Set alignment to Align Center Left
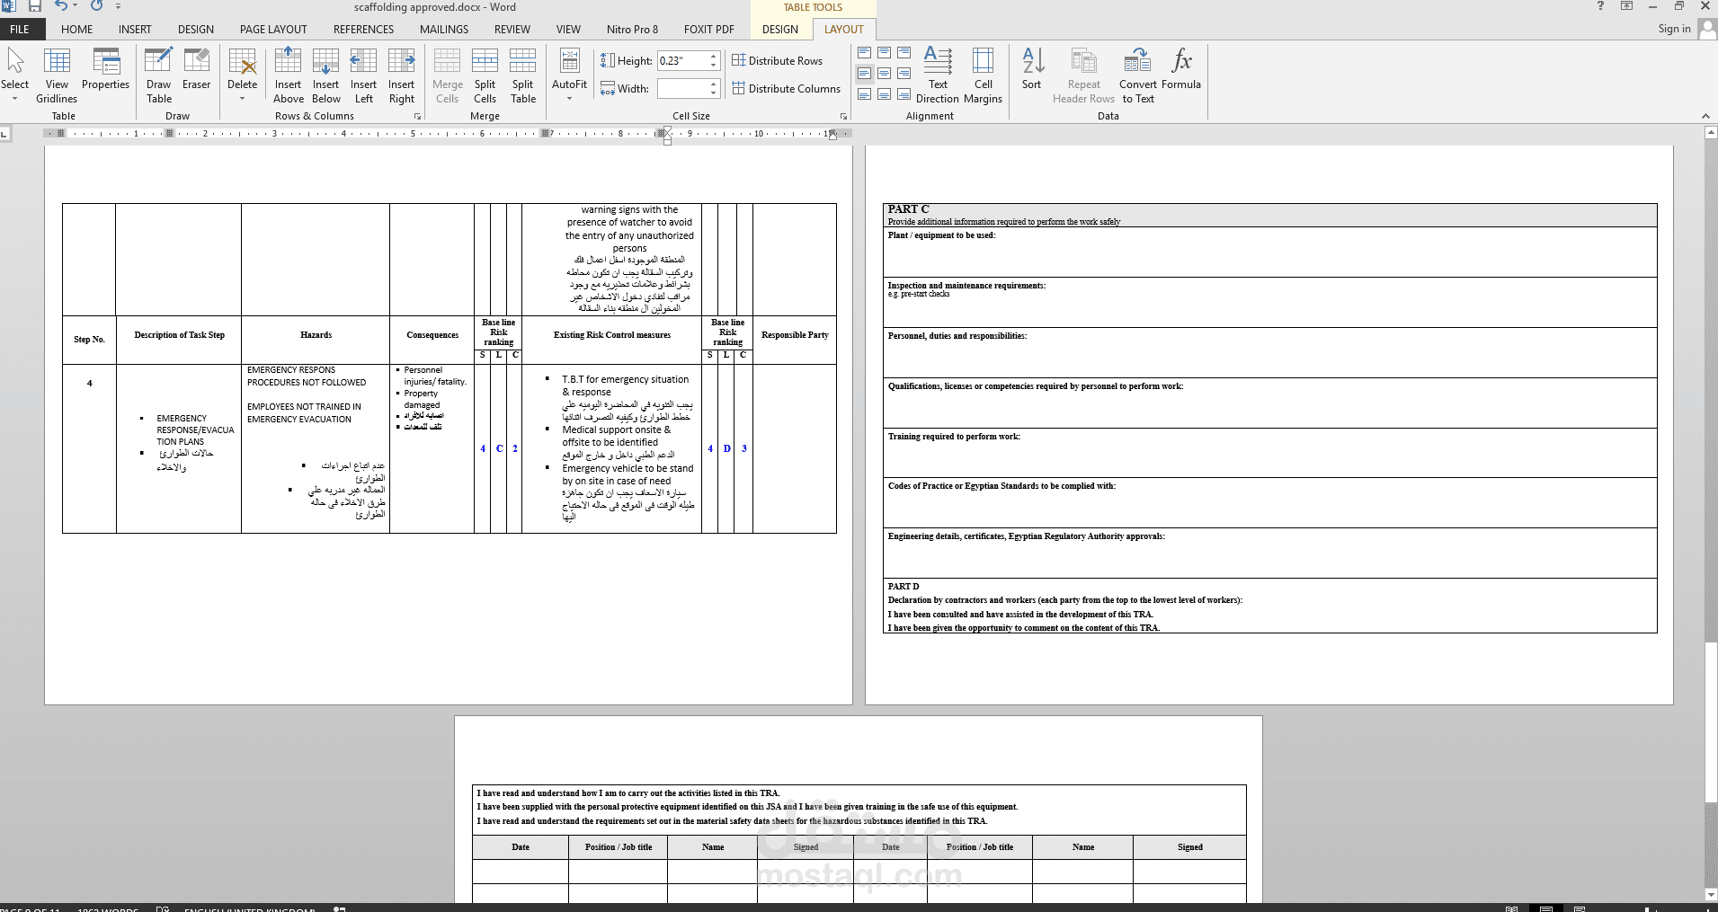The height and width of the screenshot is (912, 1718). click(x=864, y=74)
